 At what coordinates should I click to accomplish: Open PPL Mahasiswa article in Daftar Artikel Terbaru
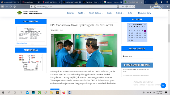[x=136, y=70]
